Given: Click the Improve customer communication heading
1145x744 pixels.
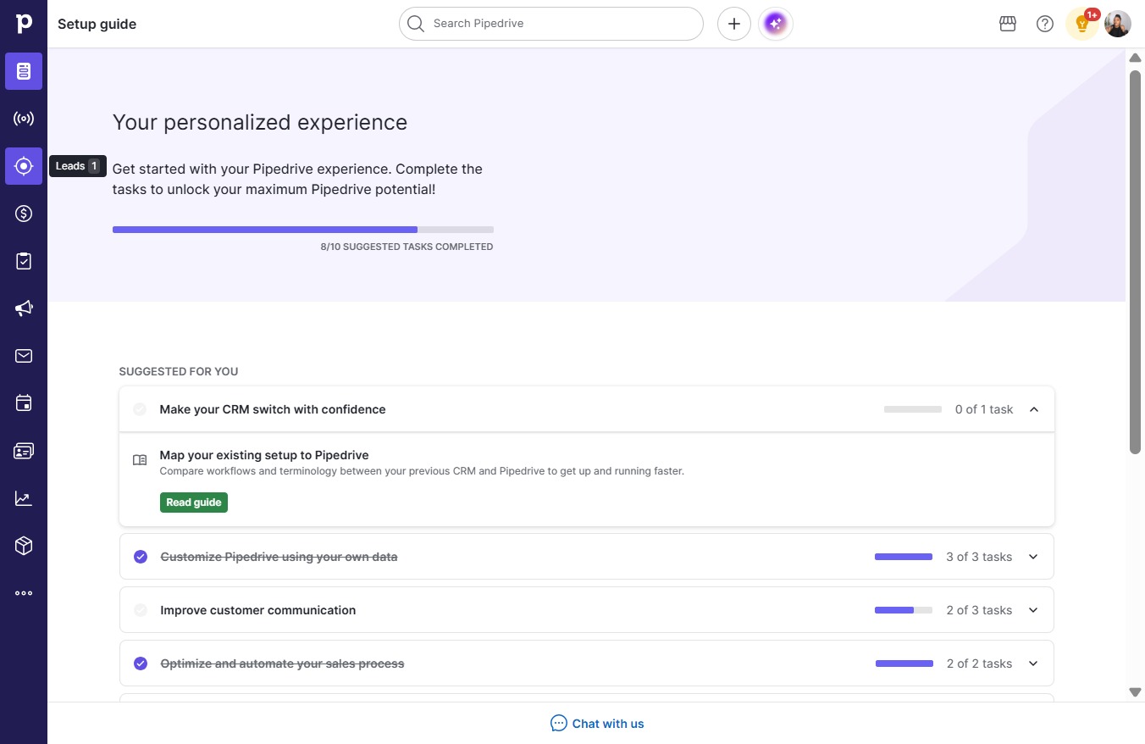Looking at the screenshot, I should point(258,610).
